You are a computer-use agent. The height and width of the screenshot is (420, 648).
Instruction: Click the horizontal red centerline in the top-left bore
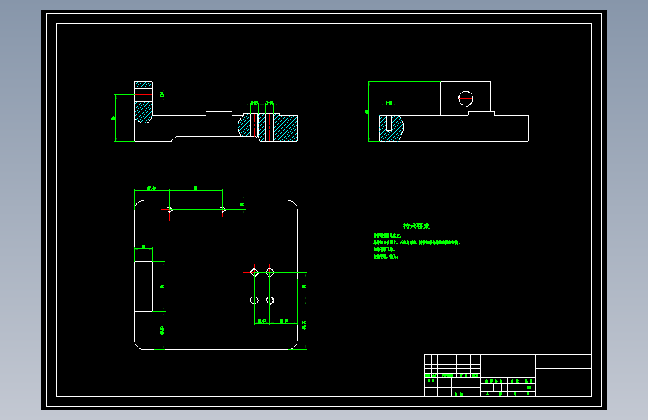pyautogui.click(x=144, y=95)
